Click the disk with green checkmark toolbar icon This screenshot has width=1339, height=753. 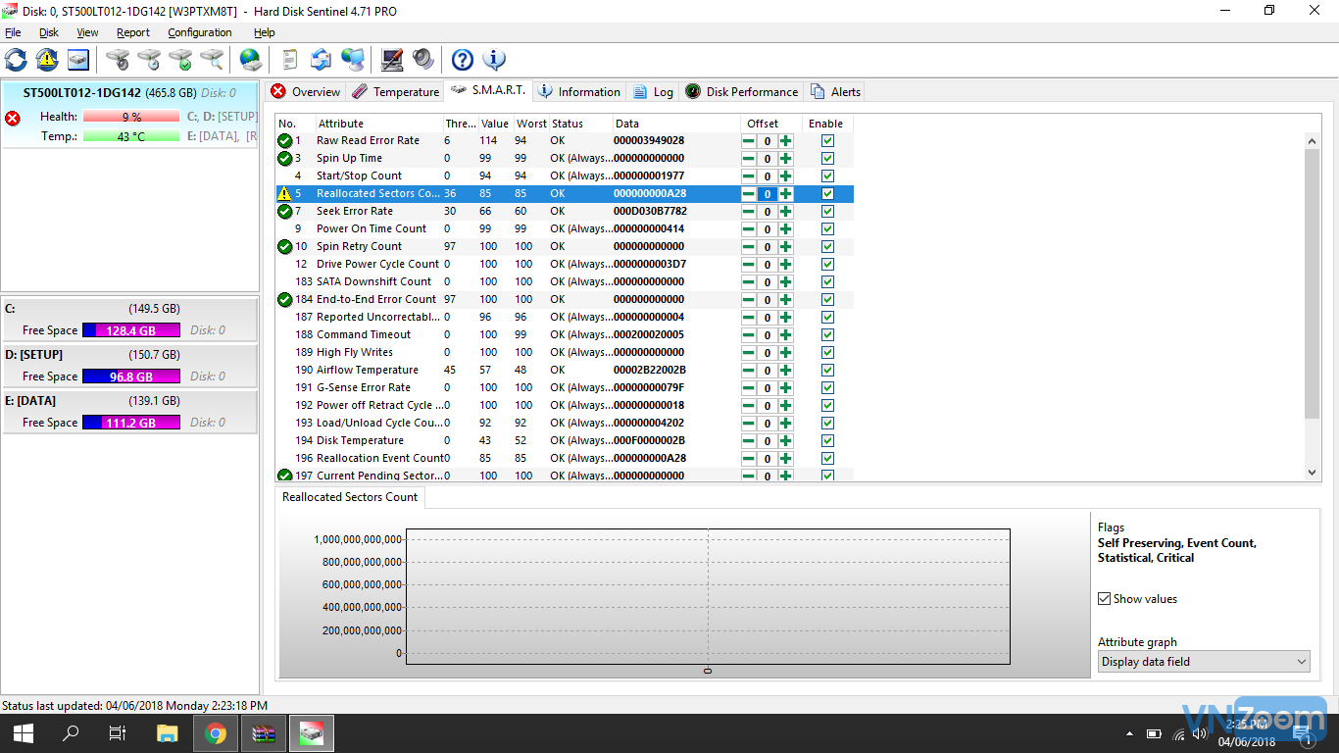180,60
